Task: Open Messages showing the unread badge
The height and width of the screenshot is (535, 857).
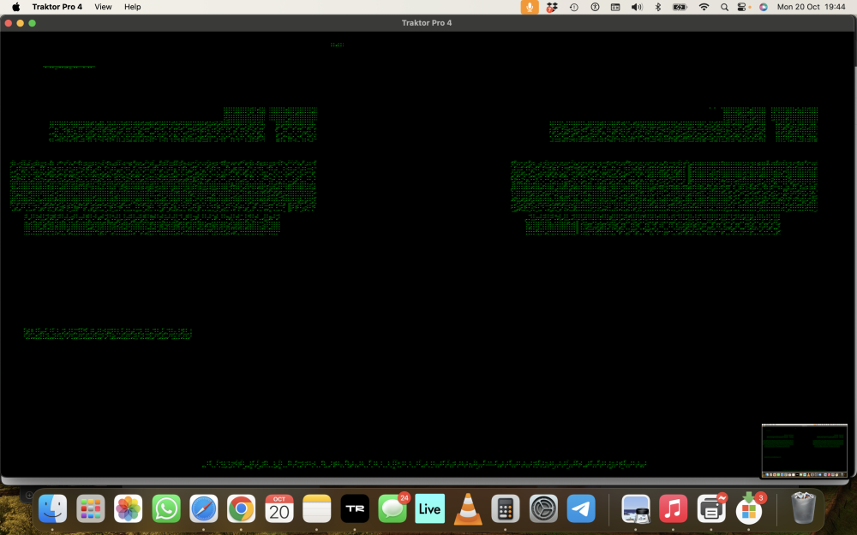Action: pos(392,508)
